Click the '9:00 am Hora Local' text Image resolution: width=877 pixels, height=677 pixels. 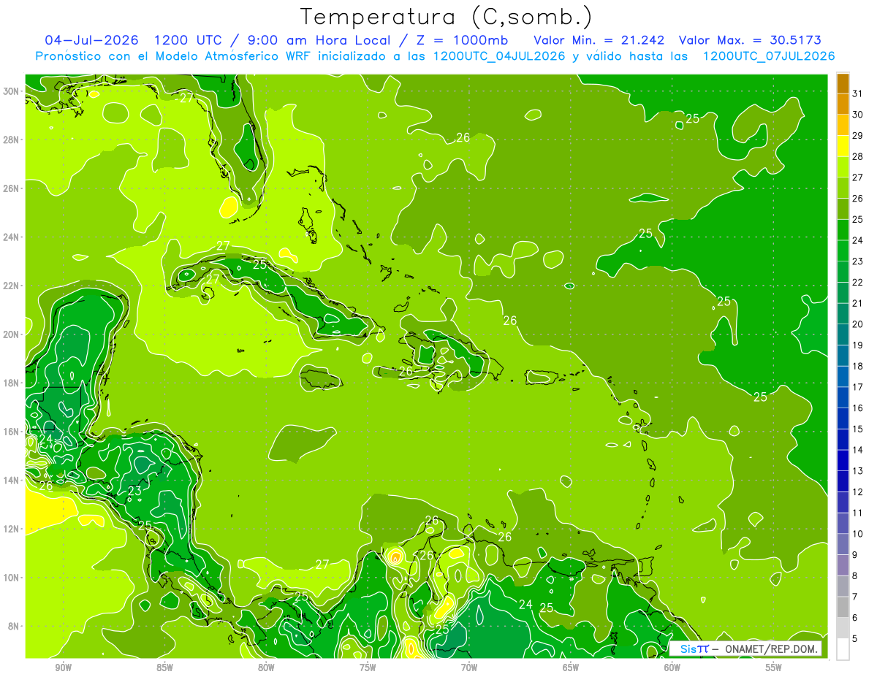click(317, 39)
